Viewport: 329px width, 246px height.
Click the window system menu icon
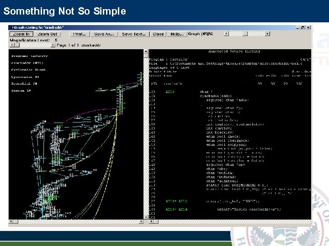(12, 27)
